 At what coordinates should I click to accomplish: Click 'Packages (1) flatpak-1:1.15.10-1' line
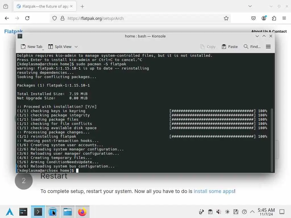point(53,85)
